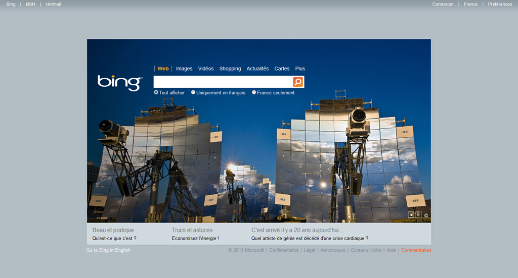Click Bing link in top bar
This screenshot has height=278, width=518.
(11, 4)
